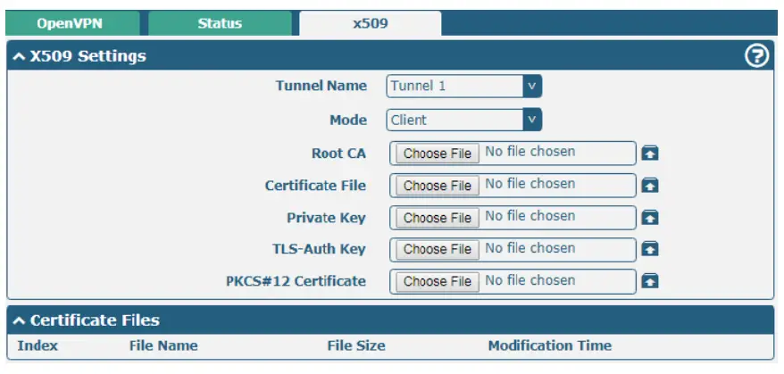
Task: Click the TLS-Auth Key label
Action: click(320, 249)
